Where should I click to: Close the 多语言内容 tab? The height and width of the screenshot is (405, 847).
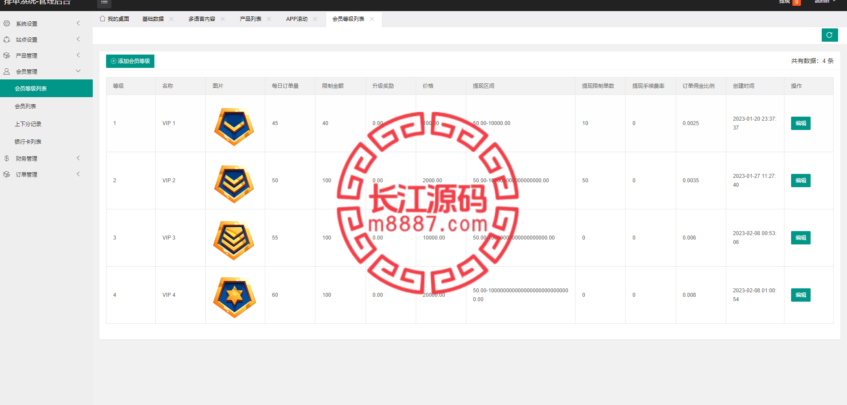(223, 19)
